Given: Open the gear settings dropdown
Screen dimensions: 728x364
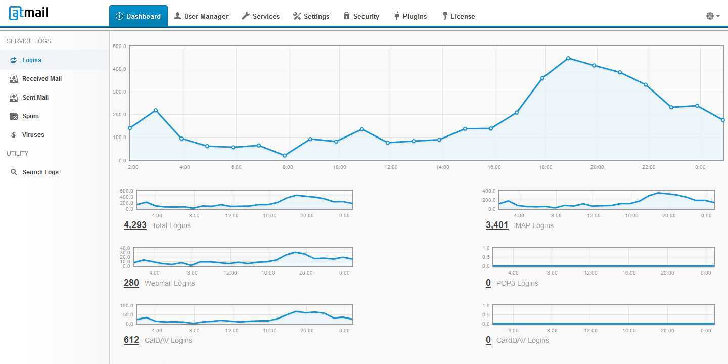Looking at the screenshot, I should [712, 16].
